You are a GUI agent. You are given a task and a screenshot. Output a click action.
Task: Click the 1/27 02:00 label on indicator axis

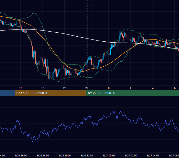pos(131,155)
